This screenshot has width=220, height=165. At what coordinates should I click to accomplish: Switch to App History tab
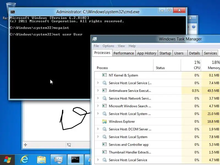[147, 53]
